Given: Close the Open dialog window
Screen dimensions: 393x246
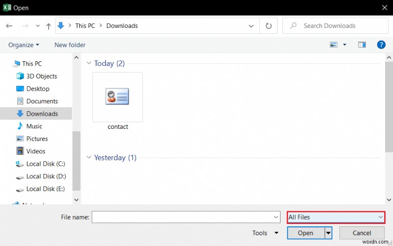Looking at the screenshot, I should click(385, 7).
